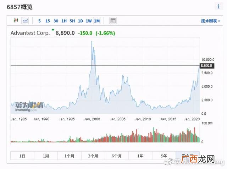Show the 3个月 time range
The height and width of the screenshot is (169, 227).
click(93, 156)
